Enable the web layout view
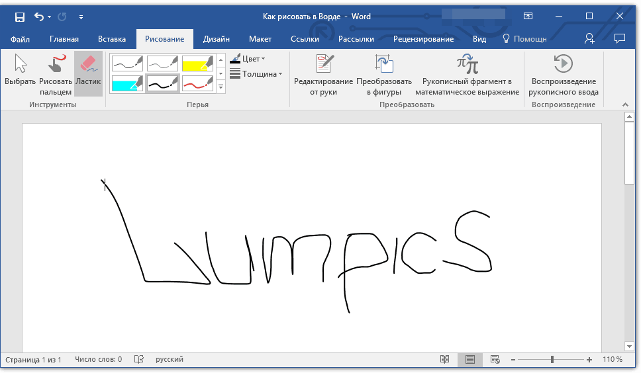This screenshot has height=373, width=641. (x=495, y=360)
